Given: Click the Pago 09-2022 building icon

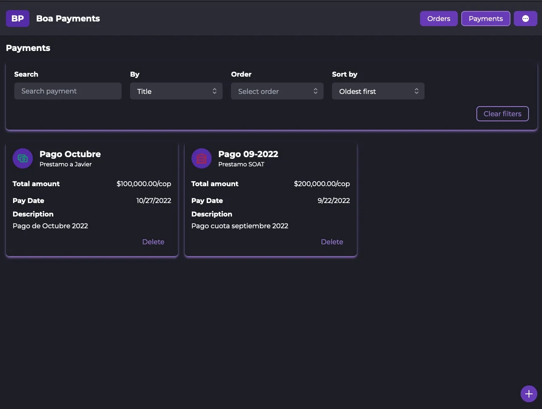Looking at the screenshot, I should point(202,158).
